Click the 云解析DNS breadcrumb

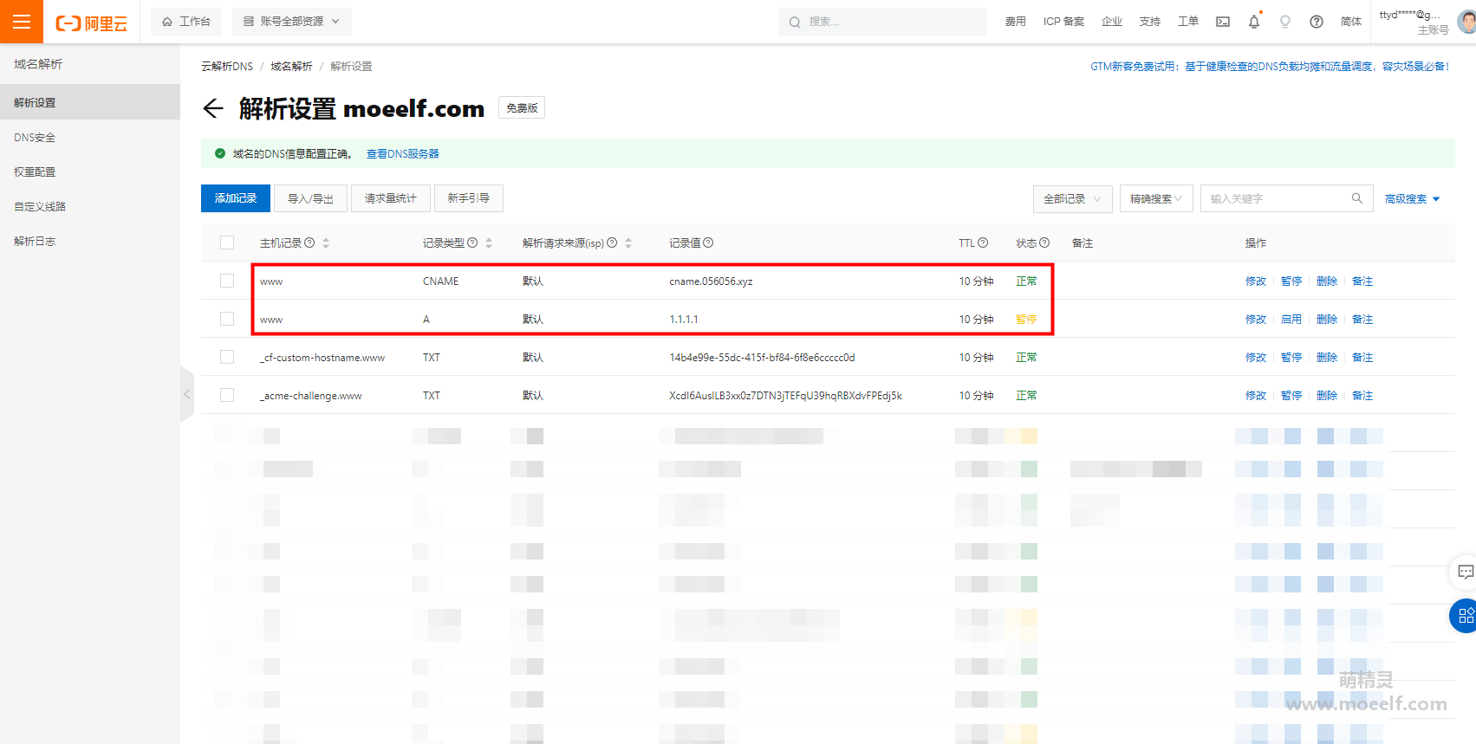coord(227,66)
